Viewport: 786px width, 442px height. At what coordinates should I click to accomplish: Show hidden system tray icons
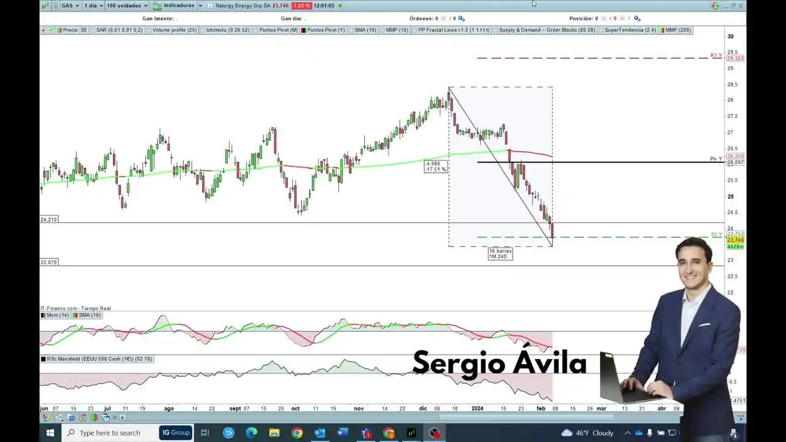(x=627, y=433)
